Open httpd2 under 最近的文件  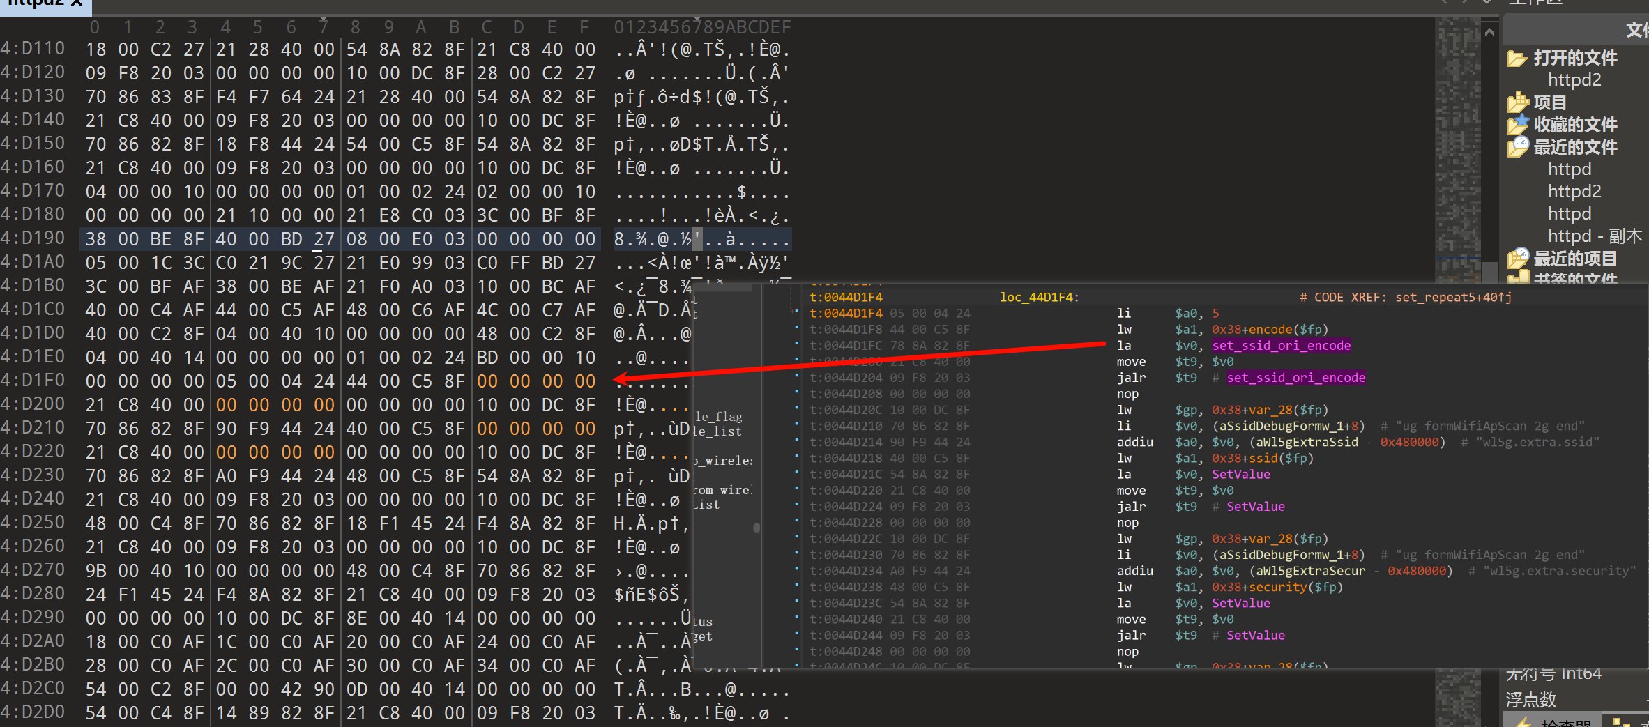pyautogui.click(x=1574, y=192)
